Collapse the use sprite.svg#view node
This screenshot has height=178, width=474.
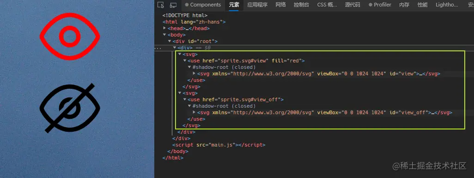(x=185, y=61)
